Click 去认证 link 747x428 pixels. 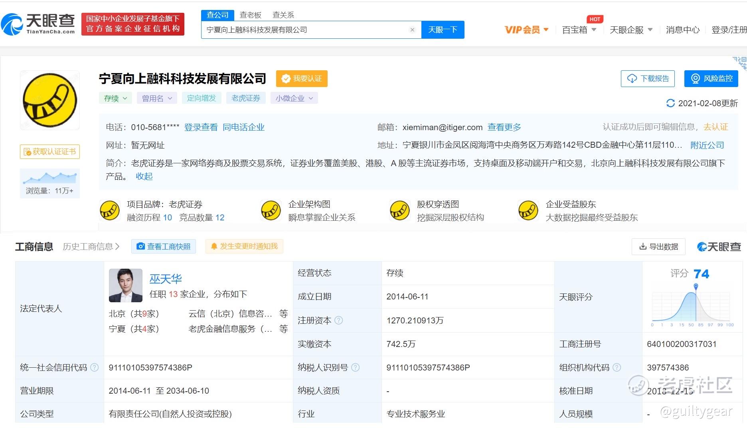(x=715, y=127)
